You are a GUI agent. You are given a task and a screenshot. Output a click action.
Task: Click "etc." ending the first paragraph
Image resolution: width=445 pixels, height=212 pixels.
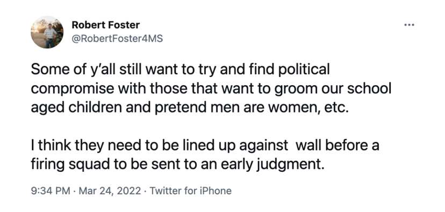pos(337,109)
